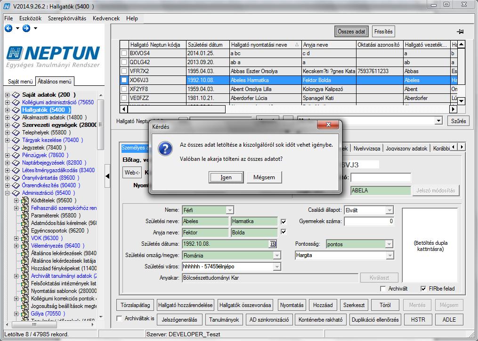
Task: Click the Paraméterek folder icon
Action: click(x=25, y=216)
